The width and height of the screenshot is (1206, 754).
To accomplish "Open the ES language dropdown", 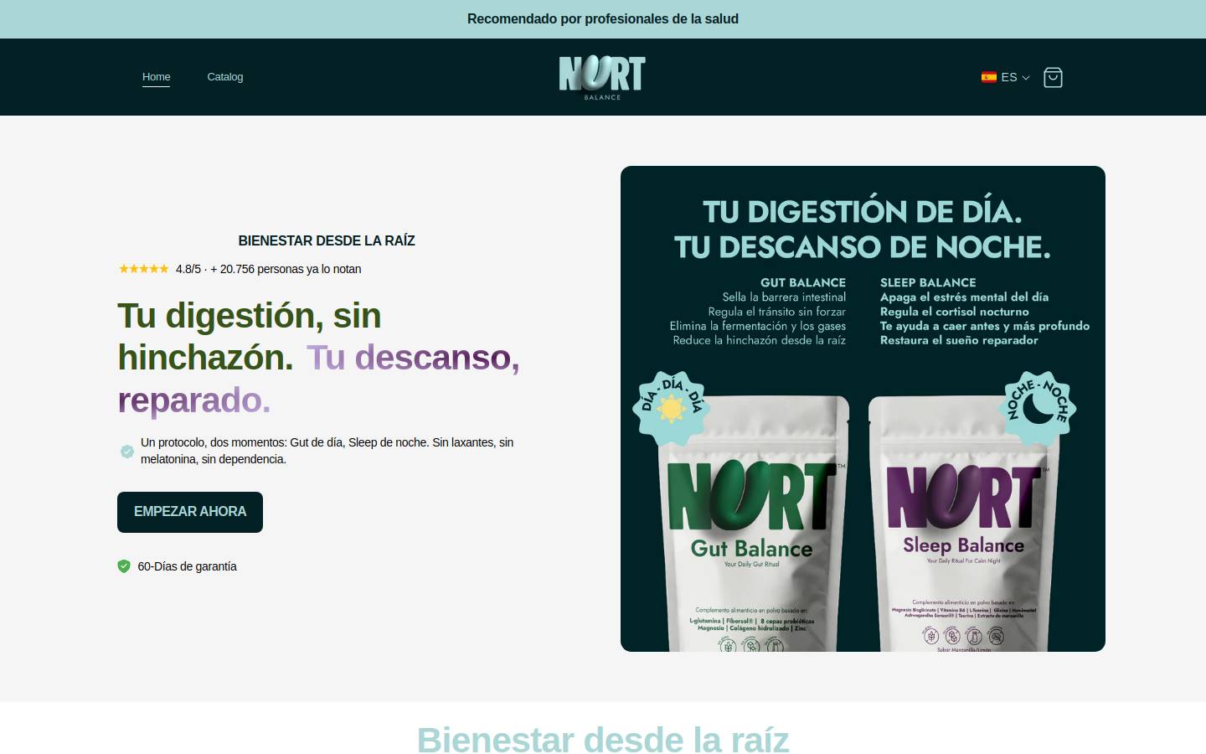I will click(1006, 77).
